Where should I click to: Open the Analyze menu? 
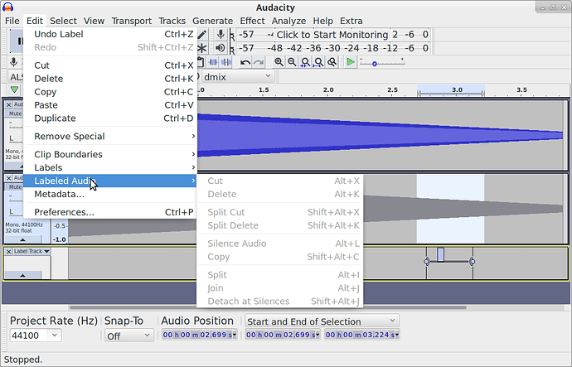click(x=288, y=21)
